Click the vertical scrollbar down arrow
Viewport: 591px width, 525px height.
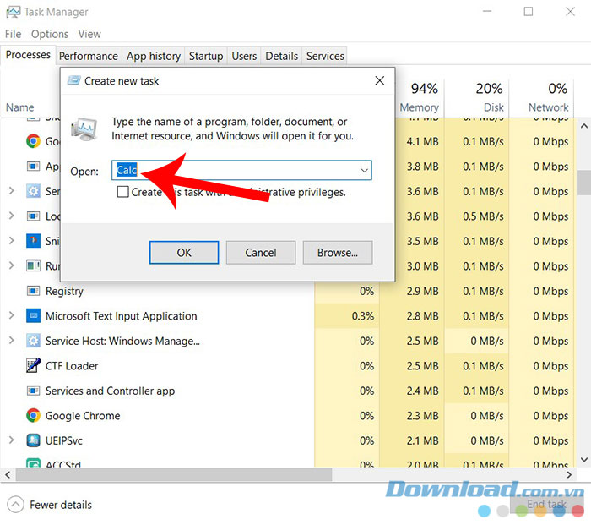pos(584,459)
